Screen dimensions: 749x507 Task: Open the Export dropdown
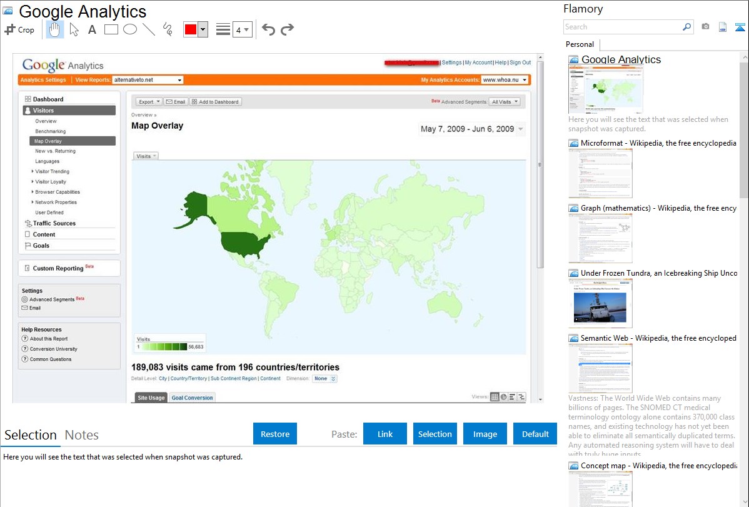[x=149, y=102]
